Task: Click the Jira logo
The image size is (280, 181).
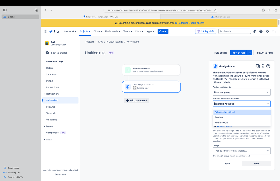Action: [54, 31]
